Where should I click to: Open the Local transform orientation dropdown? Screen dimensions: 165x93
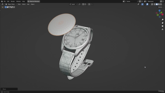click(73, 4)
